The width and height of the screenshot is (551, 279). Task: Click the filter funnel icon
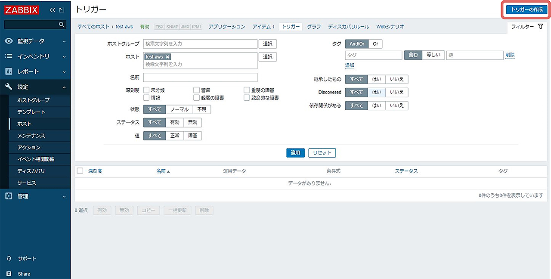pos(541,27)
